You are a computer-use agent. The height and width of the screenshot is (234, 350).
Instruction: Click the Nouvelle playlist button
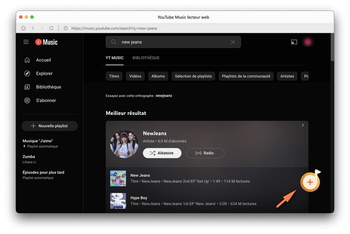[x=49, y=126]
